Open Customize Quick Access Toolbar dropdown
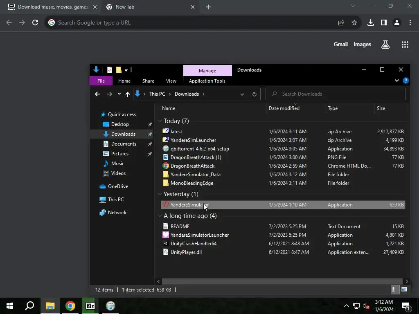 [126, 70]
